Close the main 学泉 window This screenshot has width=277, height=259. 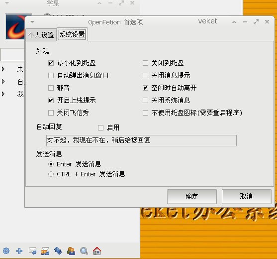coord(132,3)
